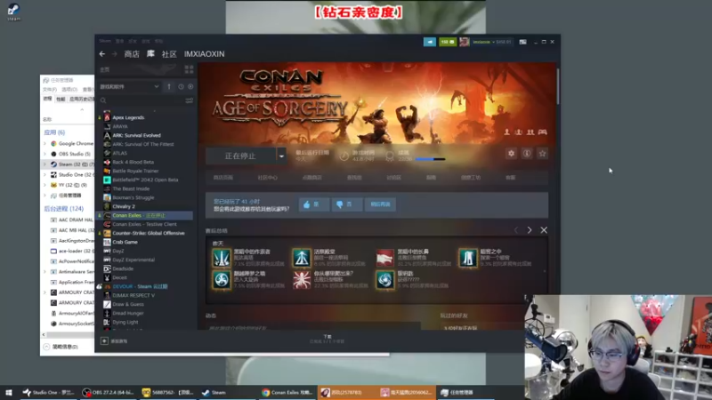Select Crab Game in the library
The image size is (712, 400).
[x=125, y=242]
